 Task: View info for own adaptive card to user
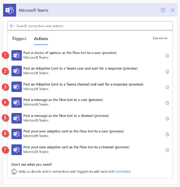[167, 134]
